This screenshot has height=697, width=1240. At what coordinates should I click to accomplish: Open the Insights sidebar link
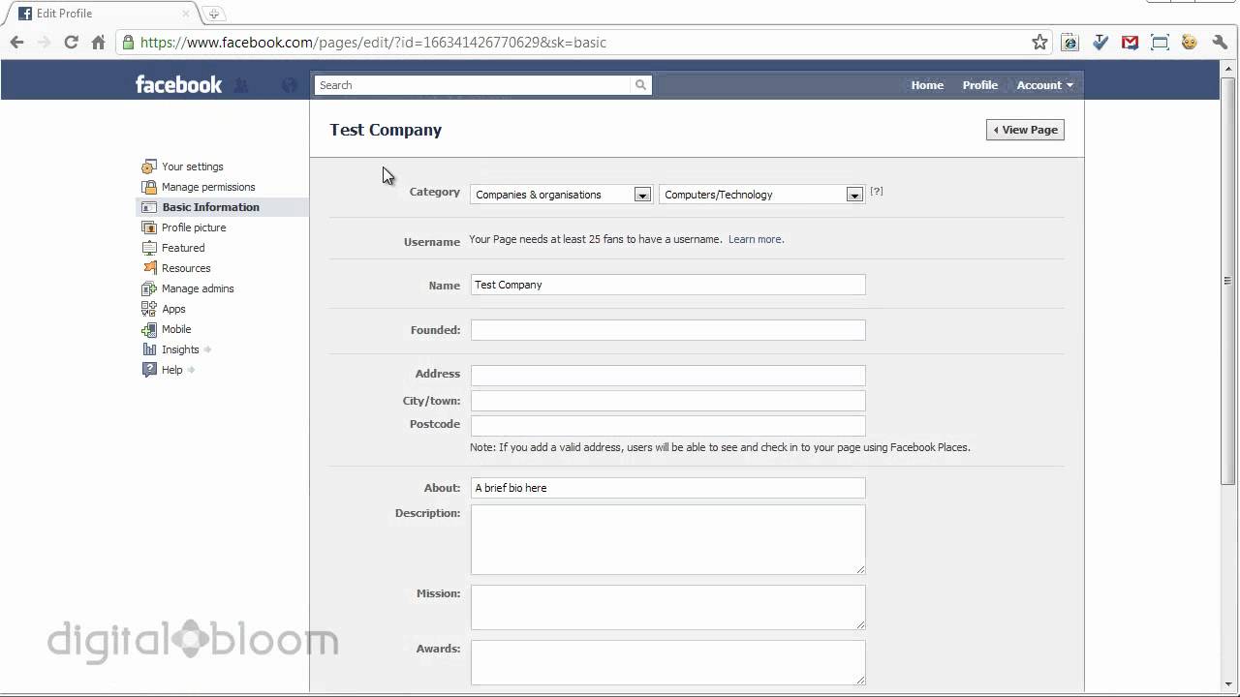point(180,349)
